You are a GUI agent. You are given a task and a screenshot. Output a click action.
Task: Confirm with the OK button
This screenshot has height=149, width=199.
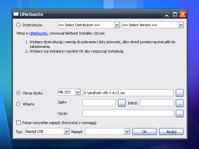point(144,132)
